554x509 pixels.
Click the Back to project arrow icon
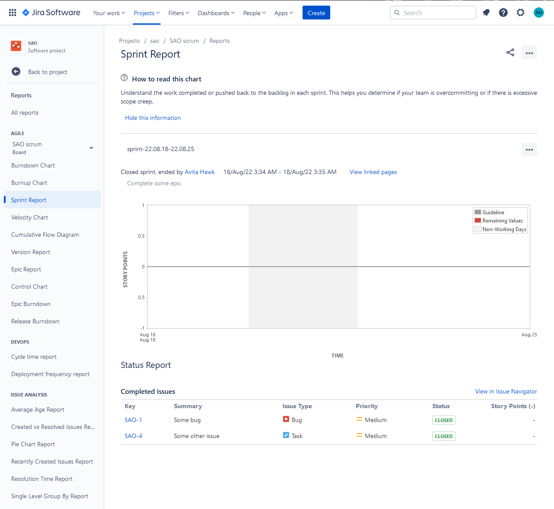[x=16, y=72]
